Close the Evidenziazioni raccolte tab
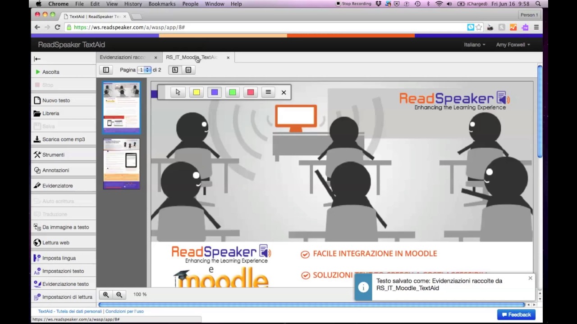 point(156,58)
